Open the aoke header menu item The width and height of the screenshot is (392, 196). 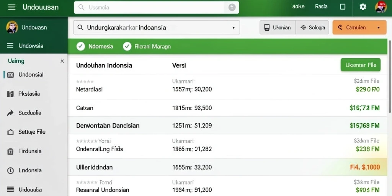[298, 7]
